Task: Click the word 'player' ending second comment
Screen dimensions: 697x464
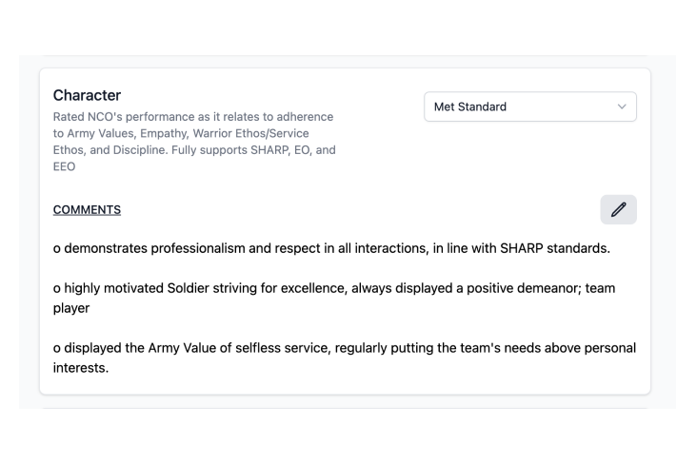Action: [71, 308]
